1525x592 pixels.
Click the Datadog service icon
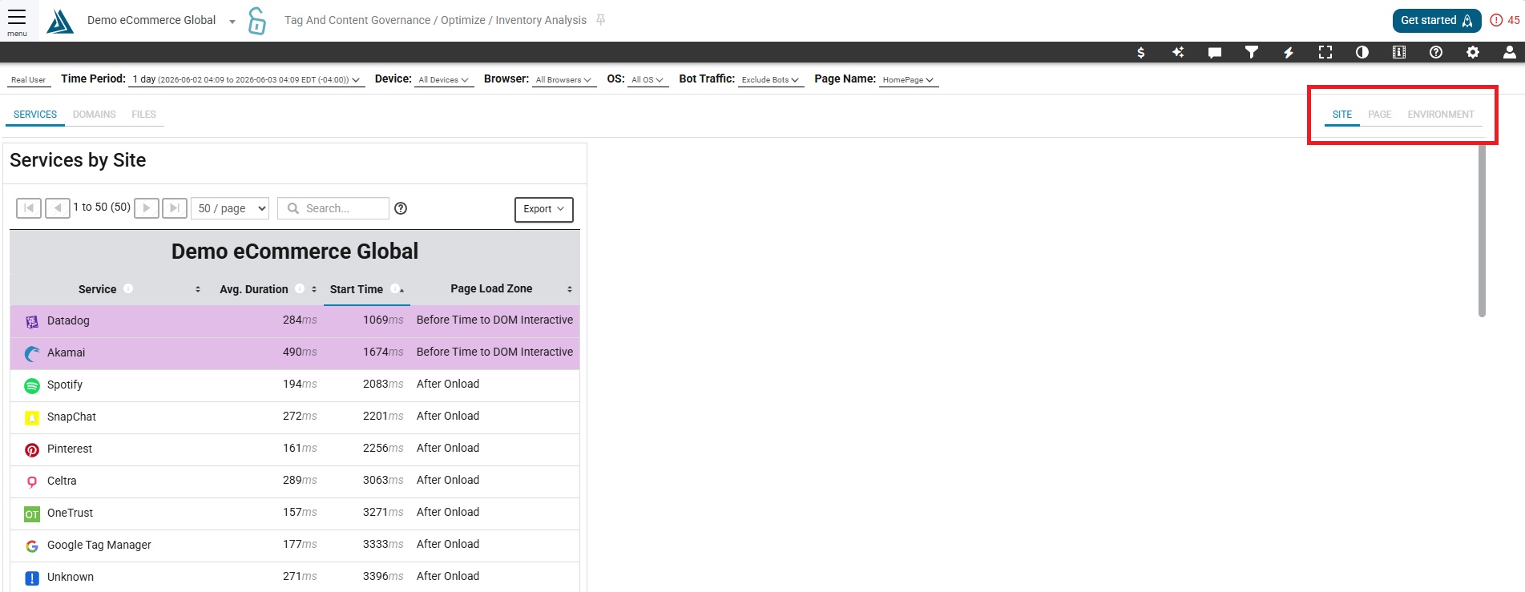pyautogui.click(x=32, y=321)
